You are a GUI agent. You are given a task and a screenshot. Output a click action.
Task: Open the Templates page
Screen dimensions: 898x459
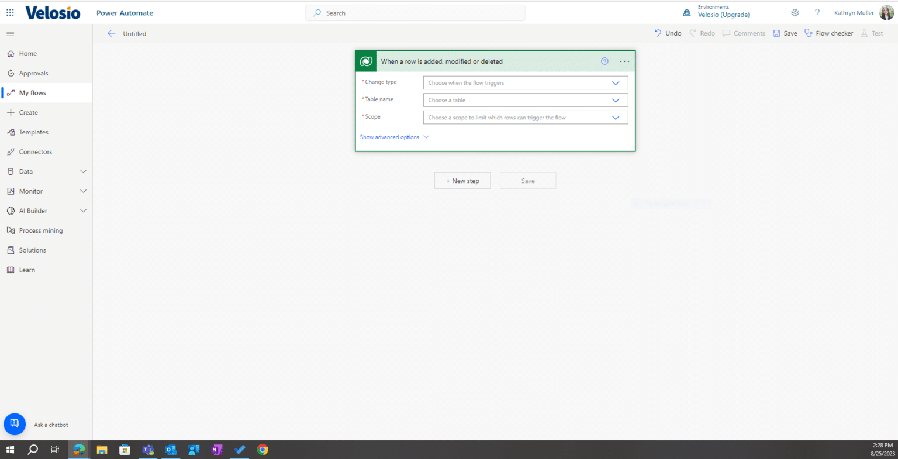tap(34, 132)
